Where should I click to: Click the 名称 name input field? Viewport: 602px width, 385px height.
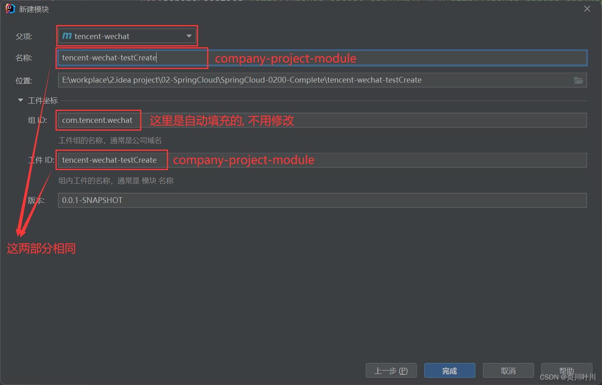click(x=322, y=58)
